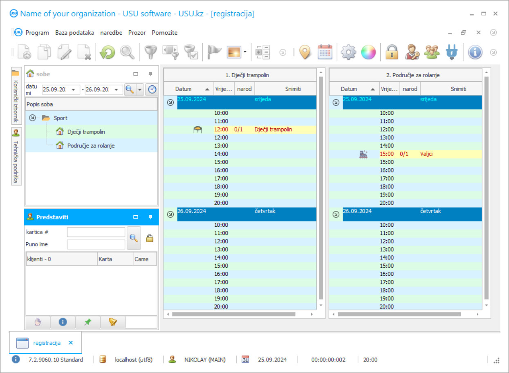Click the new document with plus icon
Image resolution: width=509 pixels, height=373 pixels.
(24, 52)
